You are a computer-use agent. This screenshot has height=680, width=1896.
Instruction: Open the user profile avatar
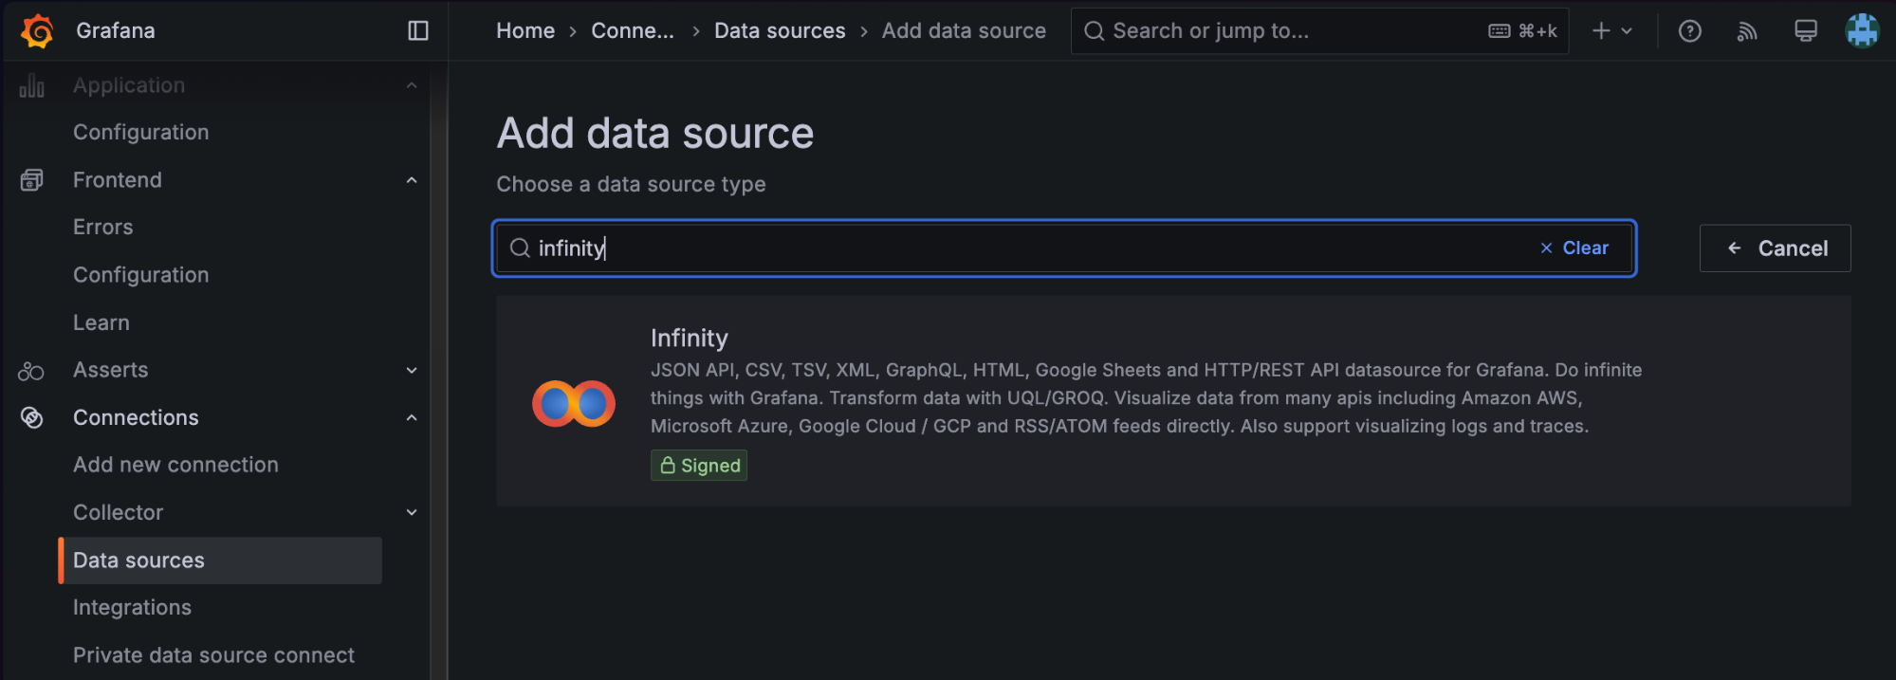[x=1862, y=30]
